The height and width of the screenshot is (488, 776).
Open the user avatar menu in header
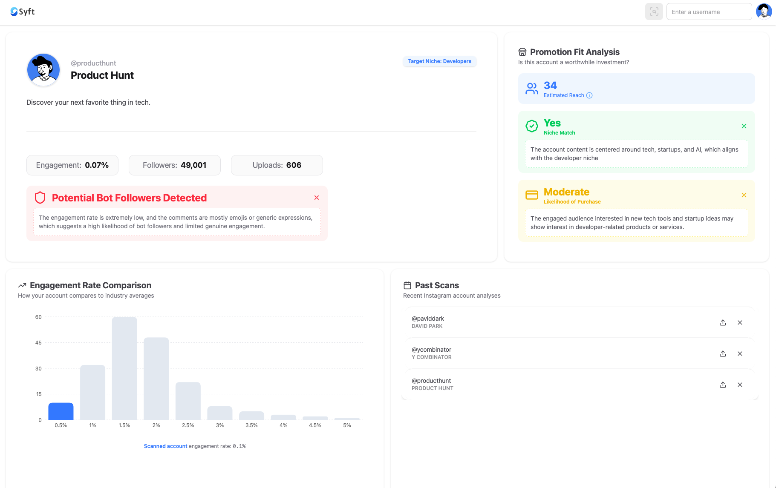[764, 11]
